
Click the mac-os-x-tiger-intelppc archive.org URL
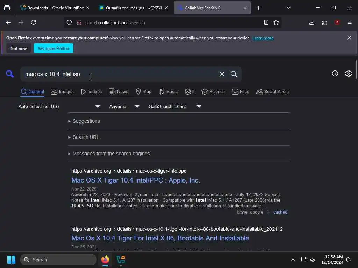pos(129,171)
